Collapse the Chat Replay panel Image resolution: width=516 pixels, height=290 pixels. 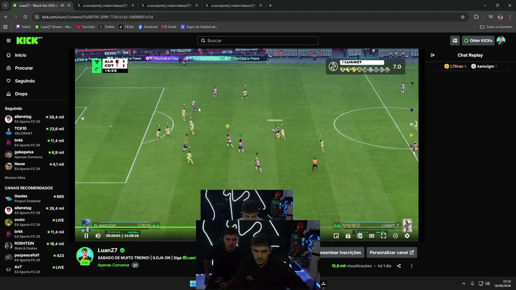(433, 55)
